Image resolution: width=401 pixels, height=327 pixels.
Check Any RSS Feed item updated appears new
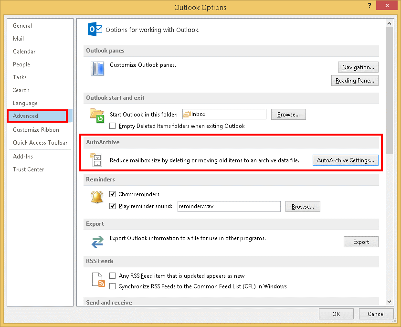pos(112,275)
